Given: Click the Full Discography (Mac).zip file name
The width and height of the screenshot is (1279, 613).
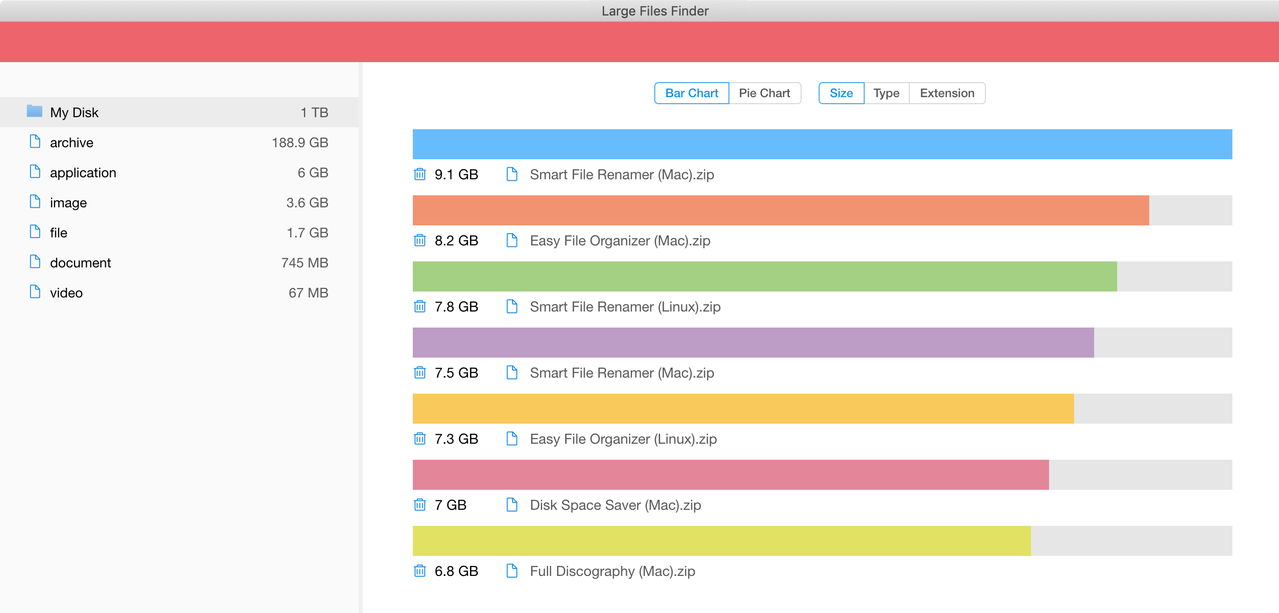Looking at the screenshot, I should pyautogui.click(x=612, y=571).
